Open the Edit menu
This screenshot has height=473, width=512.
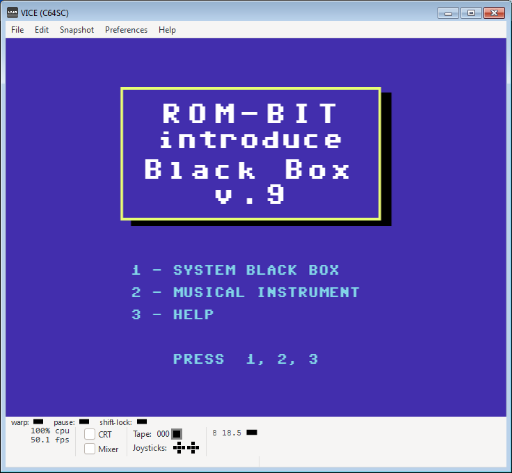(42, 30)
